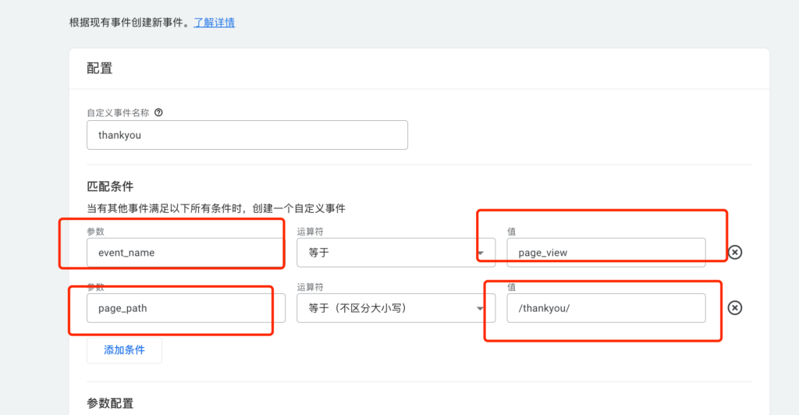Click the 值 label above page_view

pos(512,232)
